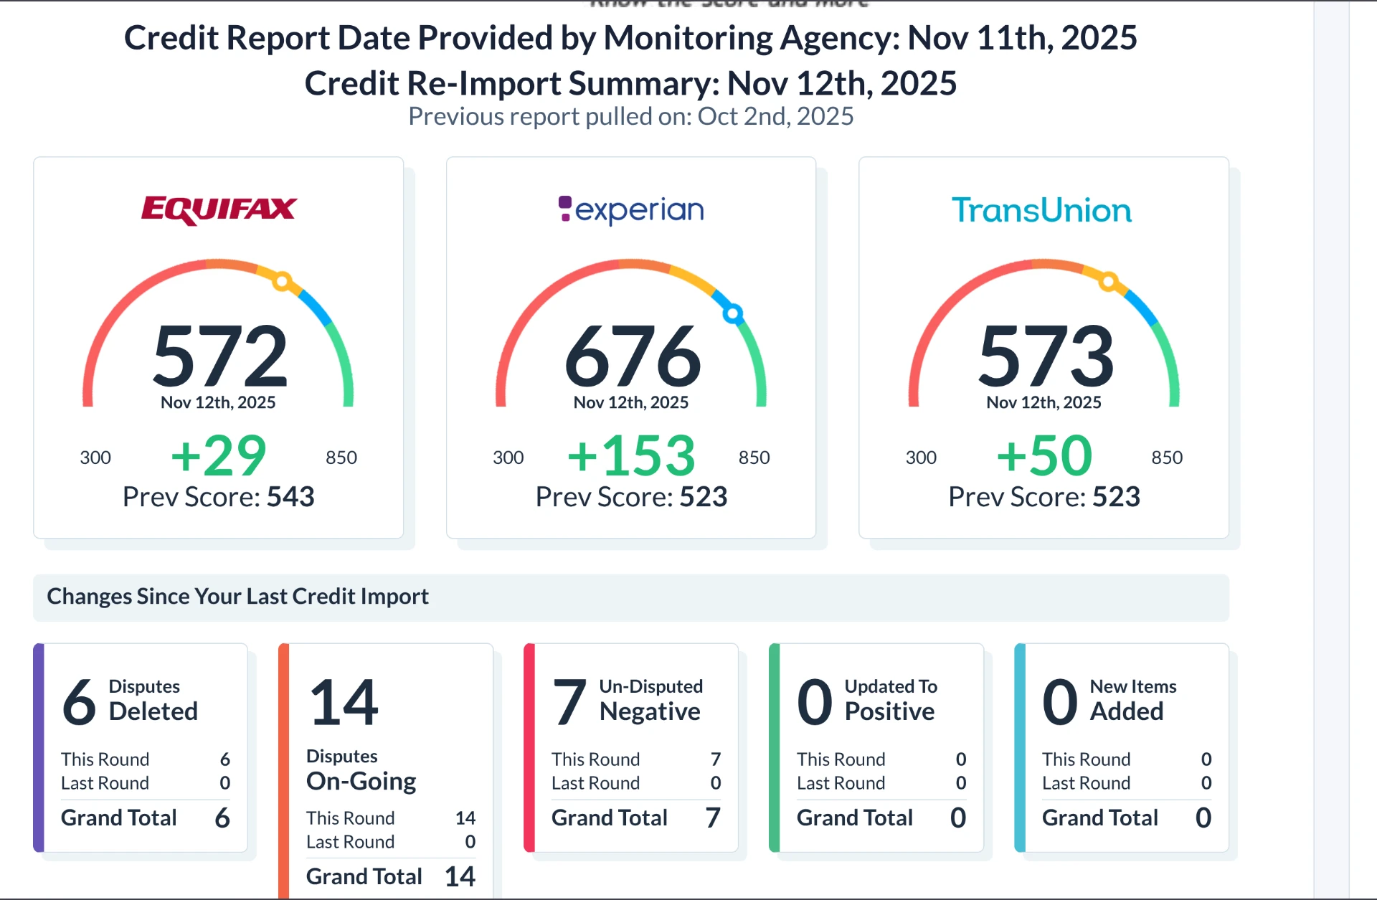Click the Experian Prev Score text

coord(631,497)
